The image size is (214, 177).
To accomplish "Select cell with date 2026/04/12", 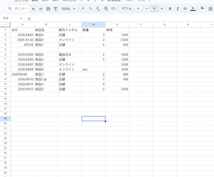I will (22, 89).
